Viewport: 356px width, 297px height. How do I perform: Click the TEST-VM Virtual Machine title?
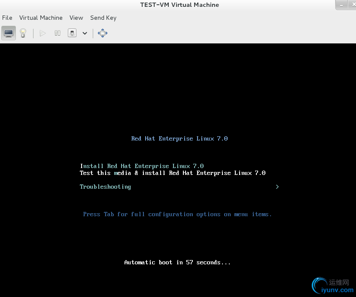click(180, 5)
